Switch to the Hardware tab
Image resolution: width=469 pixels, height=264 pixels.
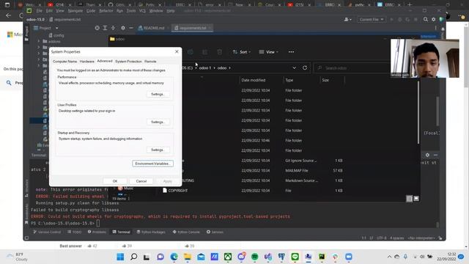coord(86,62)
